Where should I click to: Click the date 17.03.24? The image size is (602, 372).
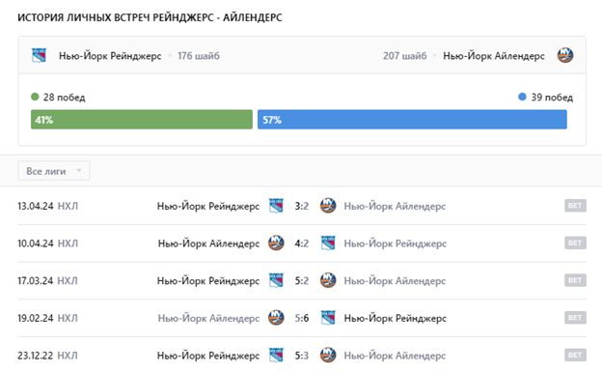click(36, 281)
